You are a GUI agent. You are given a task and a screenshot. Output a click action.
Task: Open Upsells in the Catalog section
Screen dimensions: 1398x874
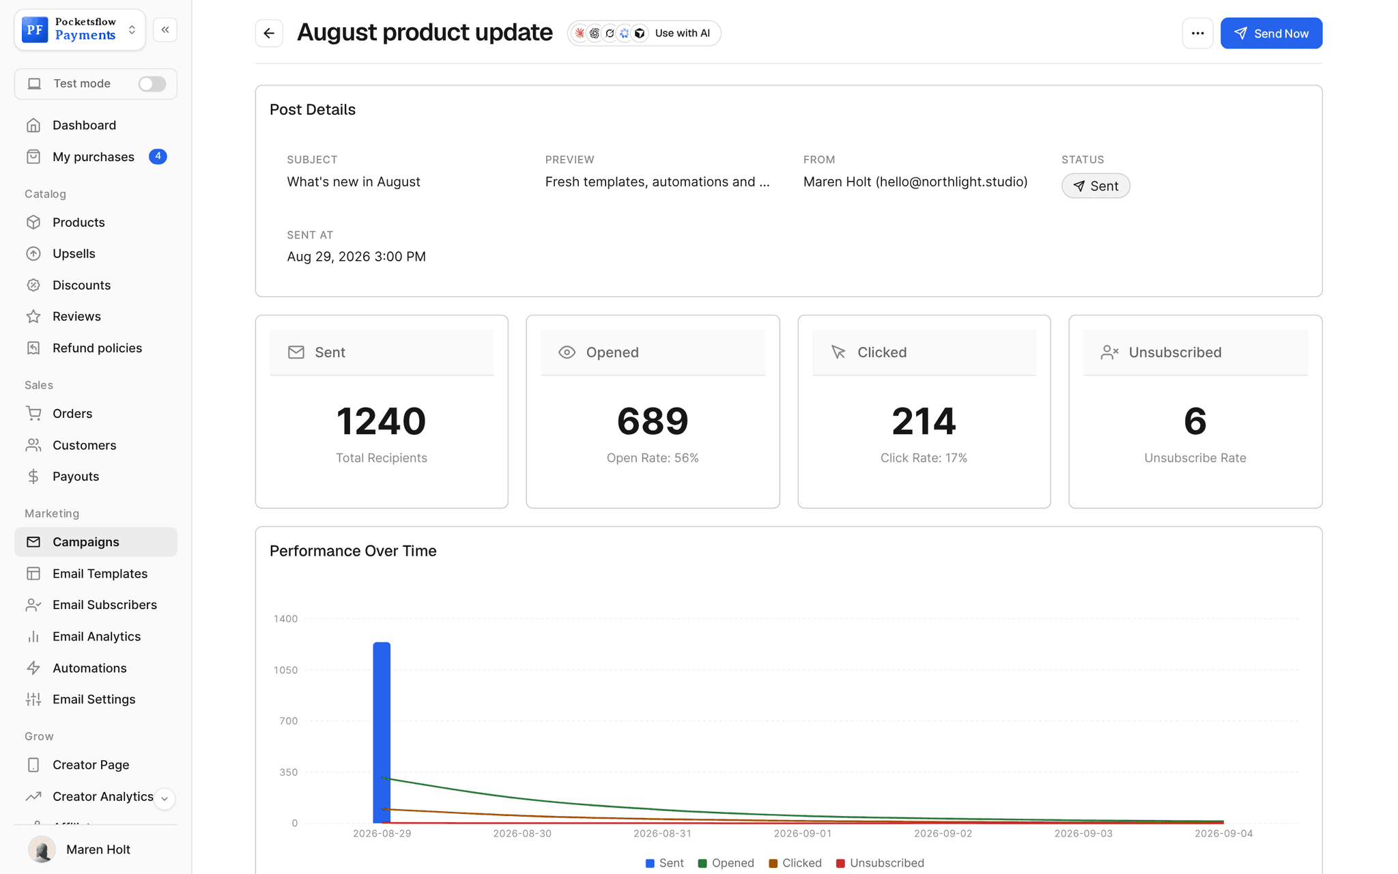tap(96, 254)
